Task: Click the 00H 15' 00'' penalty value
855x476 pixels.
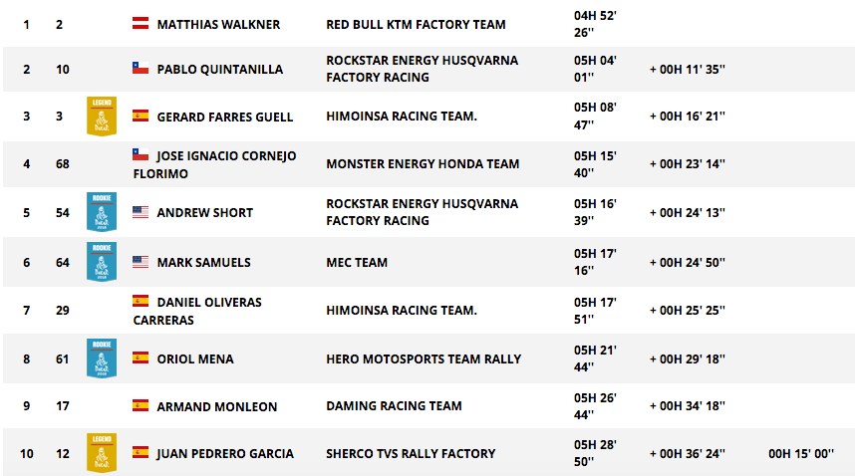Action: tap(801, 454)
